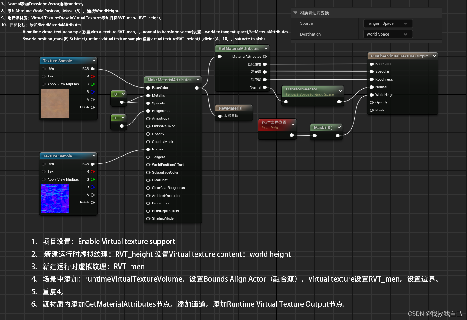Screen dimensions: 467x320
Task: Click the output pin of 绝对世界位置 node
Action: tap(292, 135)
